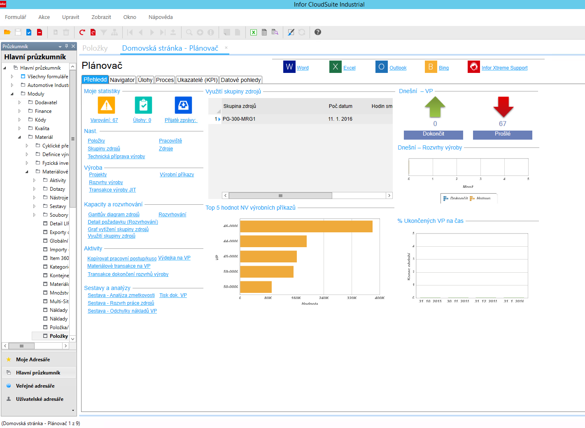Collapse the Moduly tree node
The width and height of the screenshot is (585, 428).
click(x=12, y=94)
